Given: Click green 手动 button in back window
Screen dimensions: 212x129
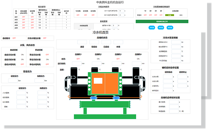Looking at the screenshot, I should coord(169,15).
